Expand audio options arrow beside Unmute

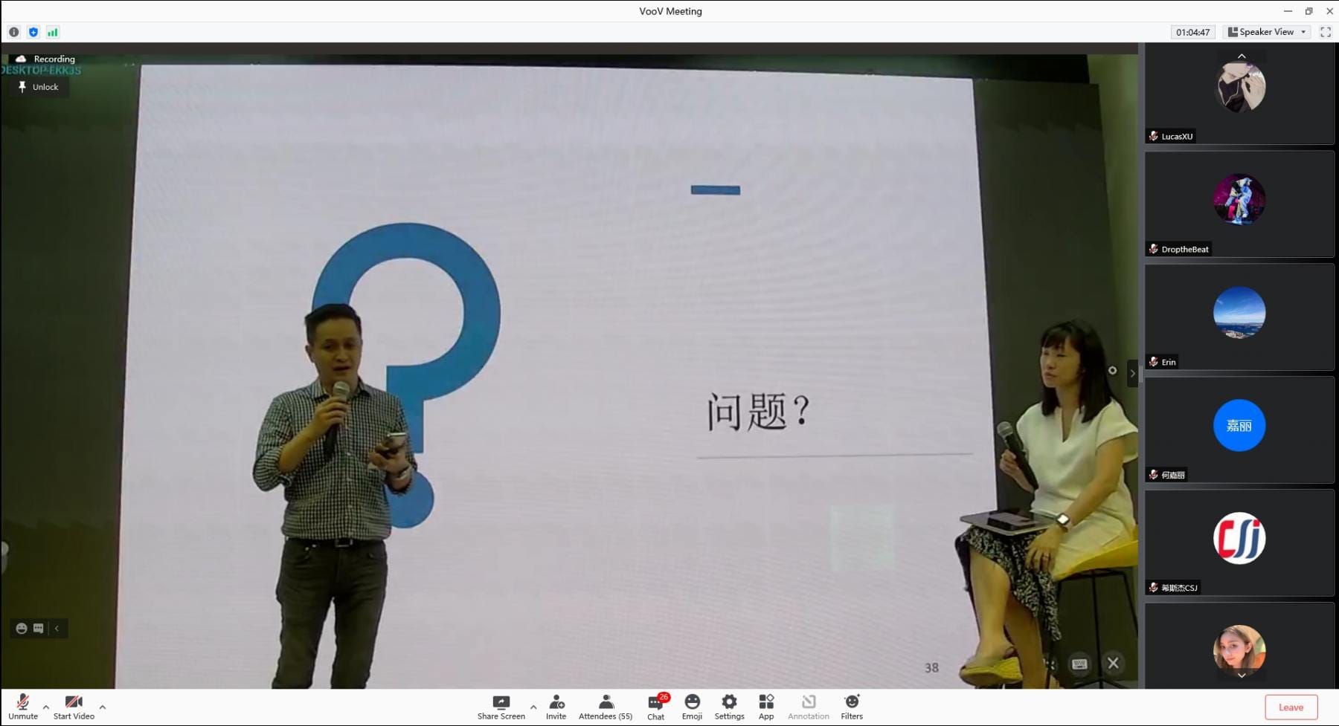tap(46, 707)
